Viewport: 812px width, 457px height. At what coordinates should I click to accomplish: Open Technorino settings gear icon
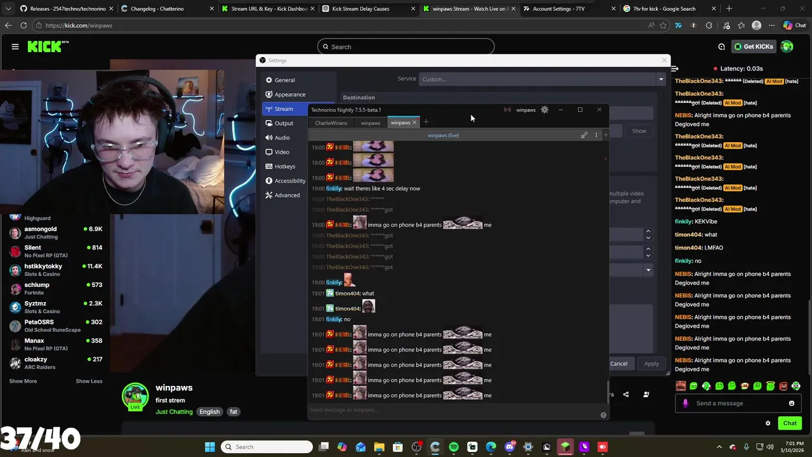pos(544,110)
